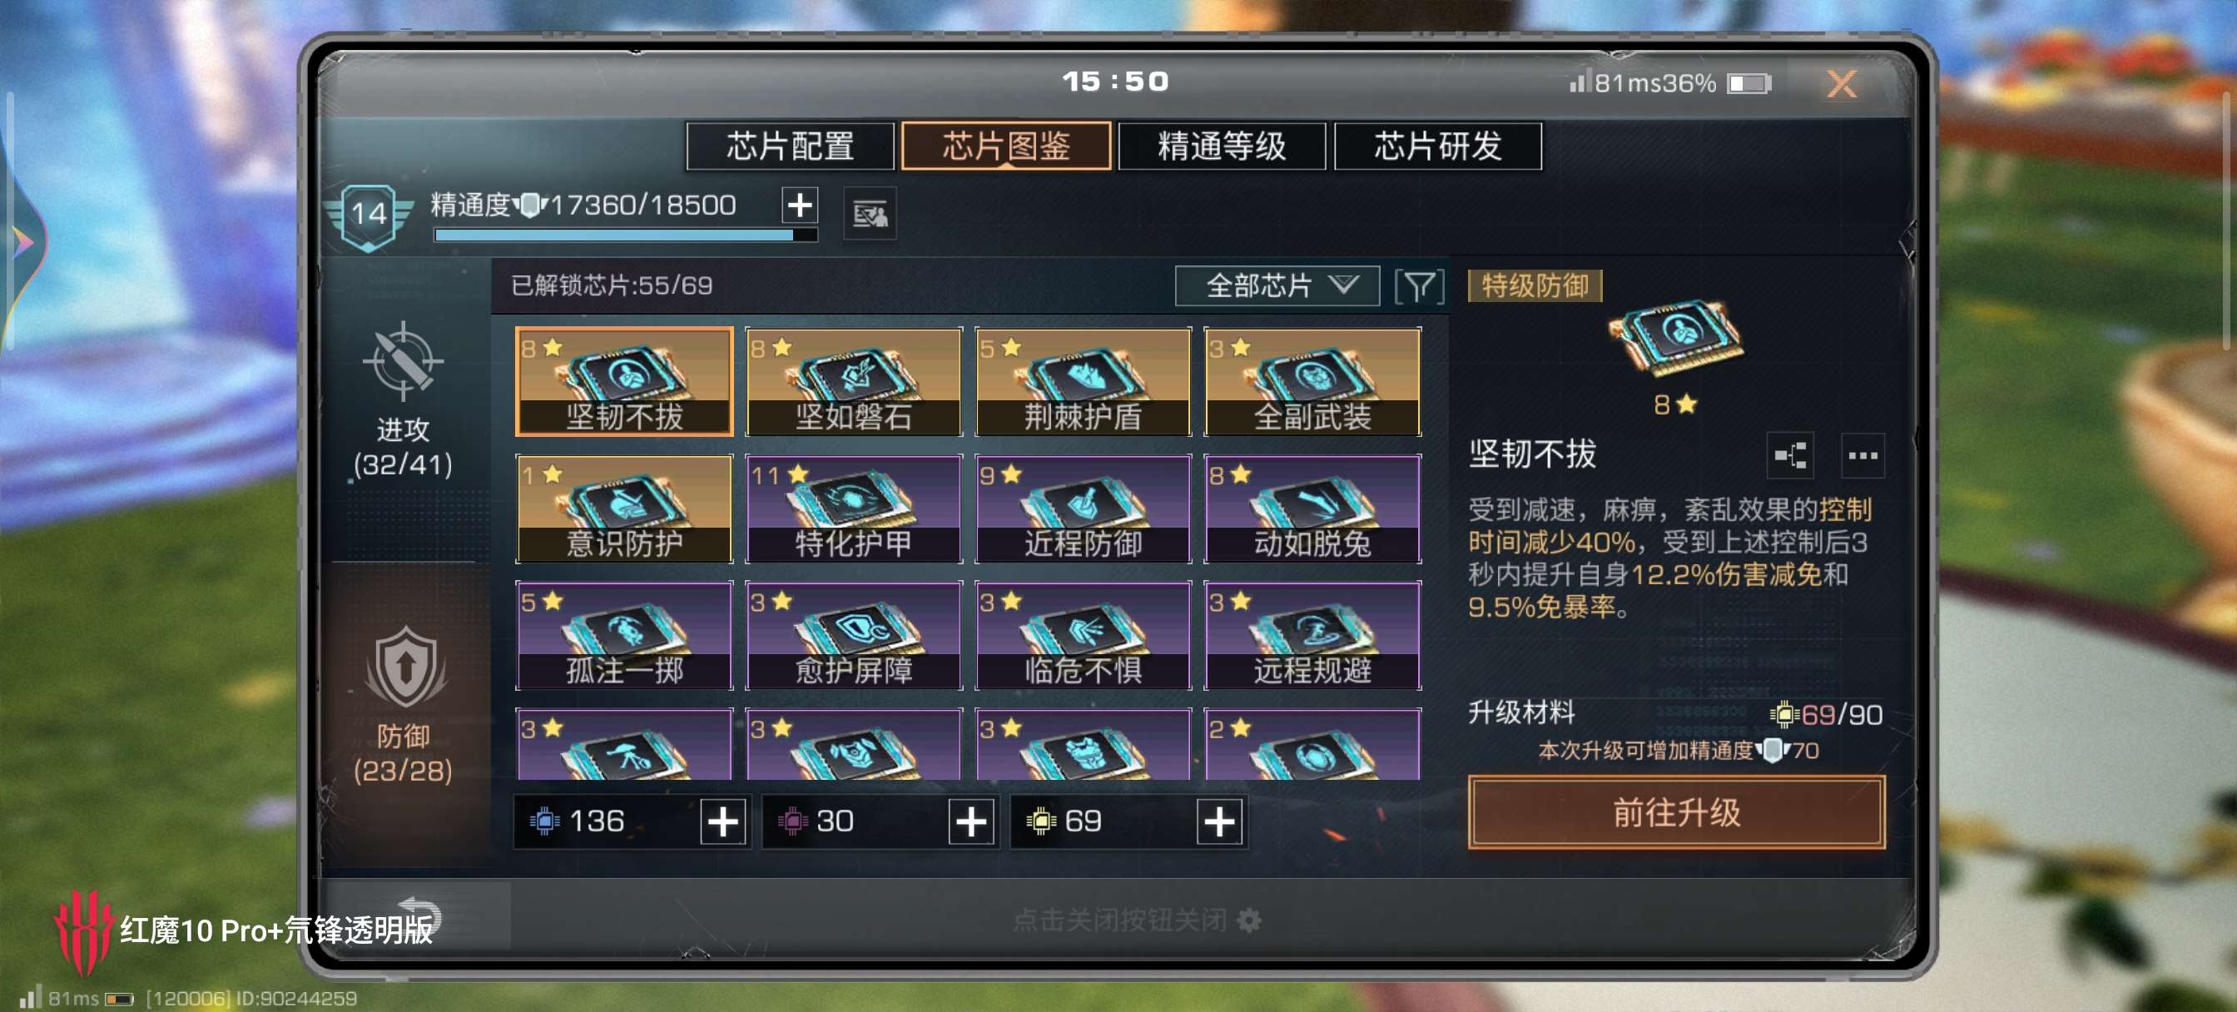This screenshot has width=2237, height=1012.
Task: Click the 前往升级 button
Action: tap(1677, 812)
